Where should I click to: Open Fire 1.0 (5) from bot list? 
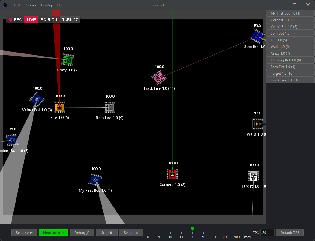290,40
